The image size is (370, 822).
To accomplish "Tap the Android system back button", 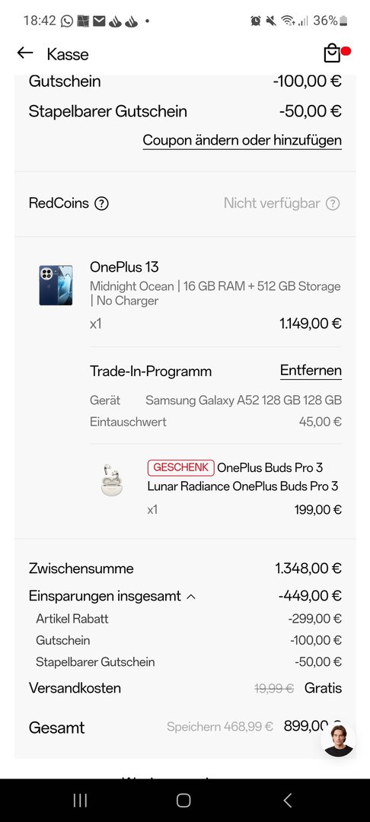I will point(287,800).
